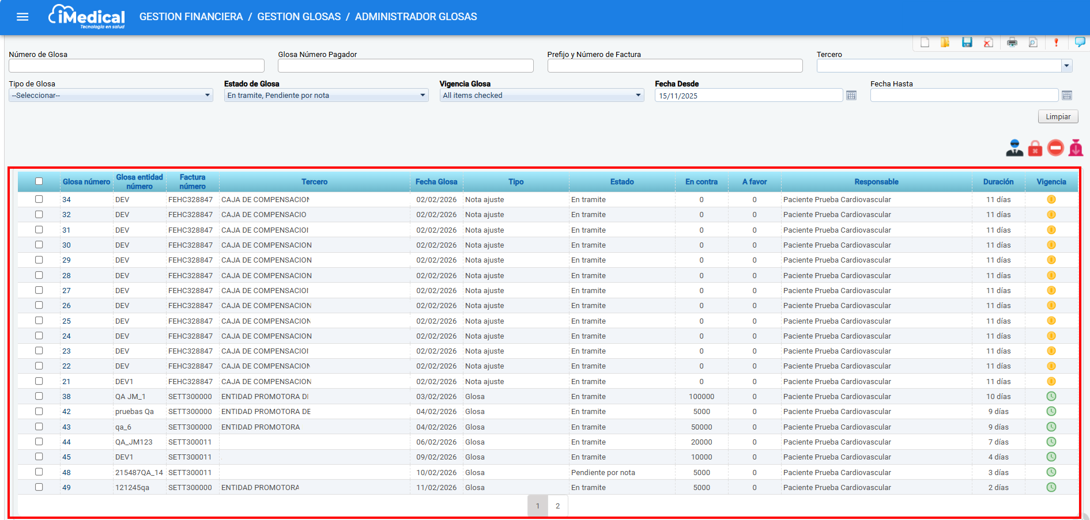The height and width of the screenshot is (520, 1090).
Task: Click the blue floppy disk save icon
Action: tap(967, 43)
